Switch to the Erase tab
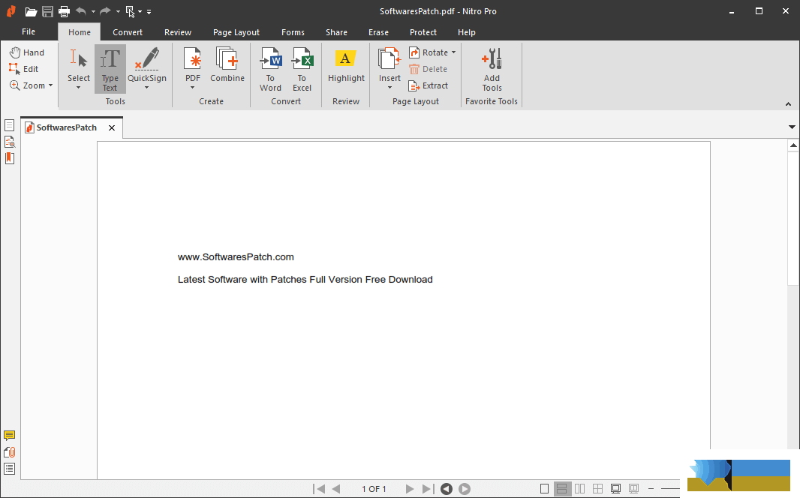 click(378, 32)
